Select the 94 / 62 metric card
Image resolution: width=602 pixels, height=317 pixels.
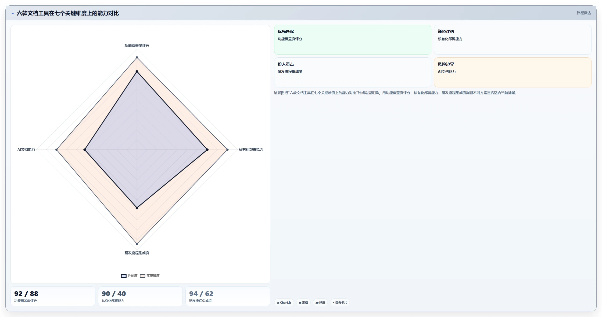(228, 296)
